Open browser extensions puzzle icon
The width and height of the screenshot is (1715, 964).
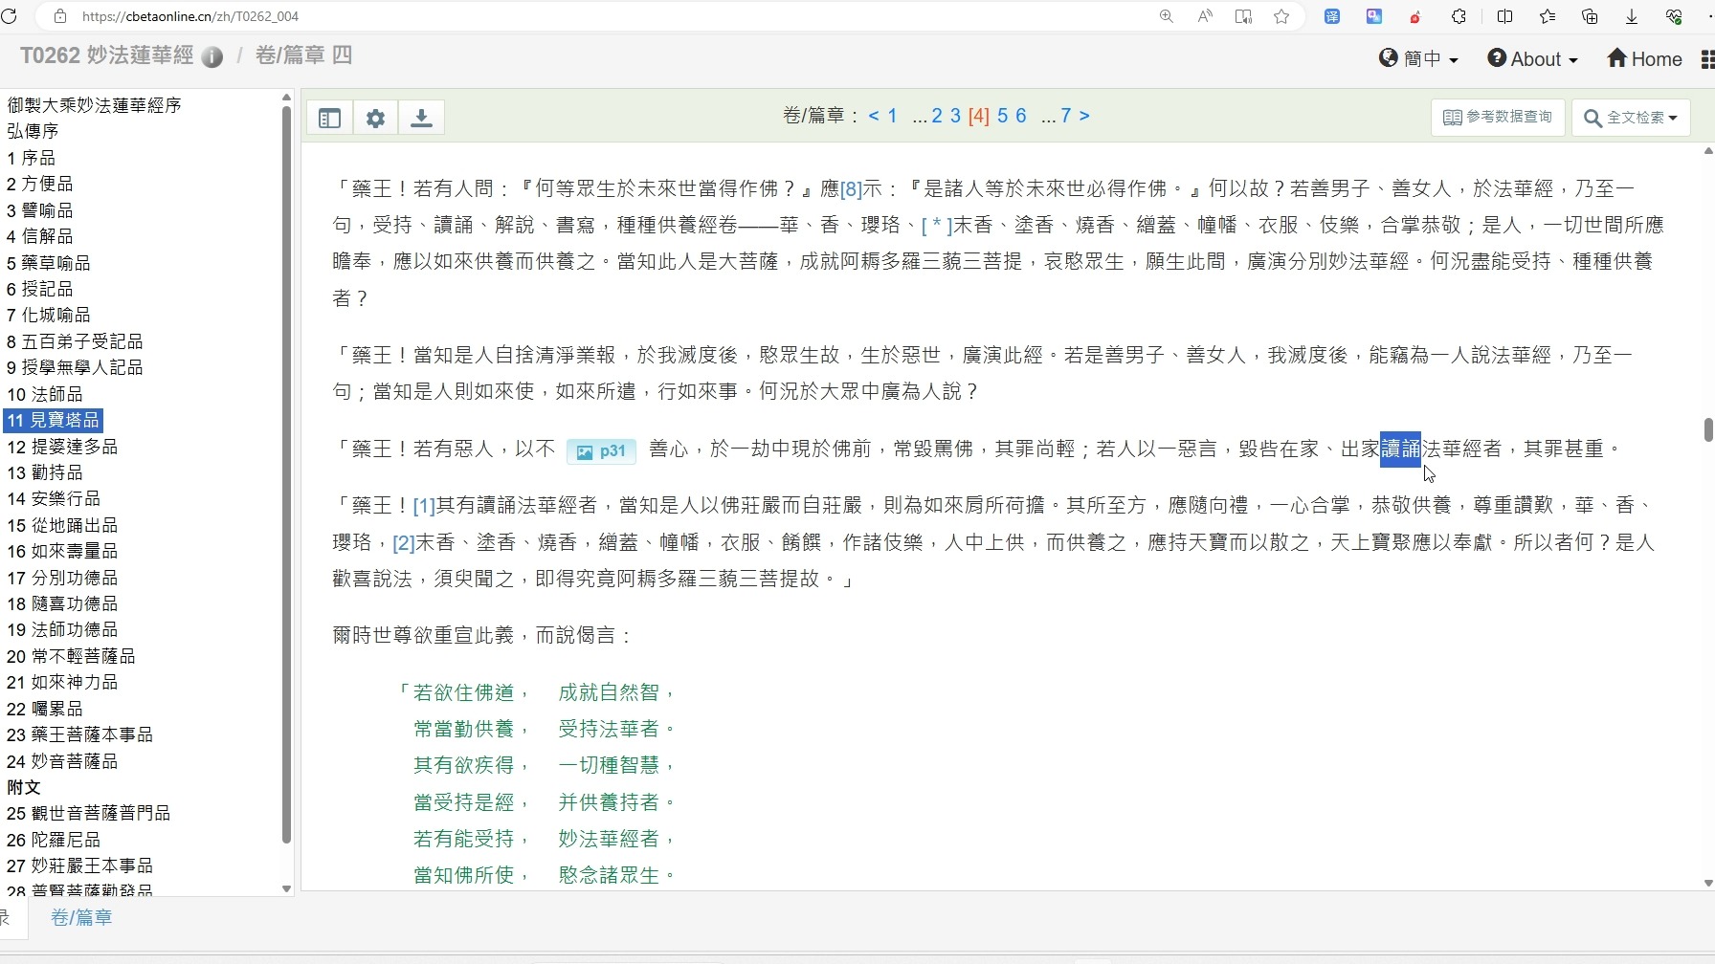tap(1459, 16)
